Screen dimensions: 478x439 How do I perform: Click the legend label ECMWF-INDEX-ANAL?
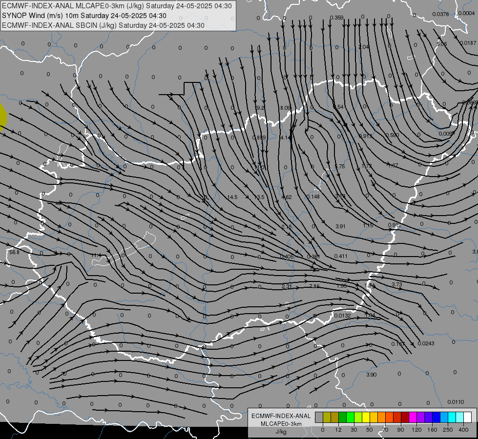coord(281,416)
